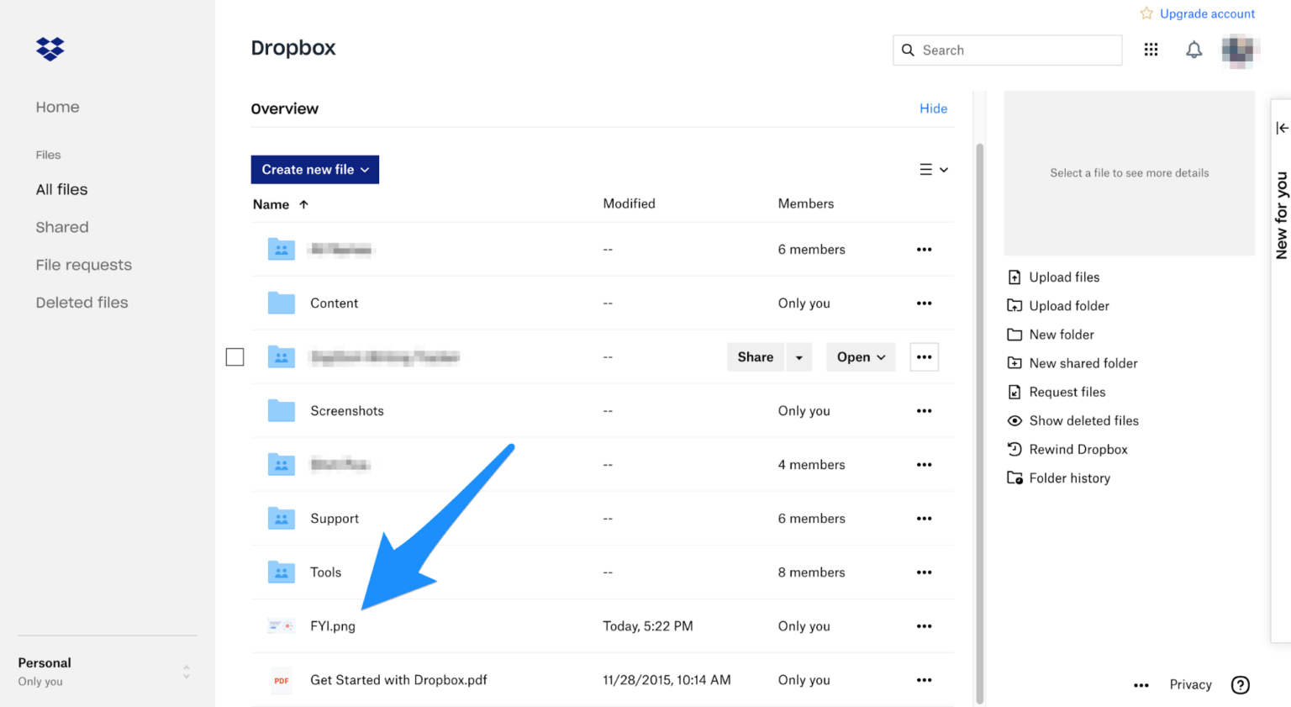1291x707 pixels.
Task: Click the Upgrade account star link
Action: click(x=1198, y=13)
